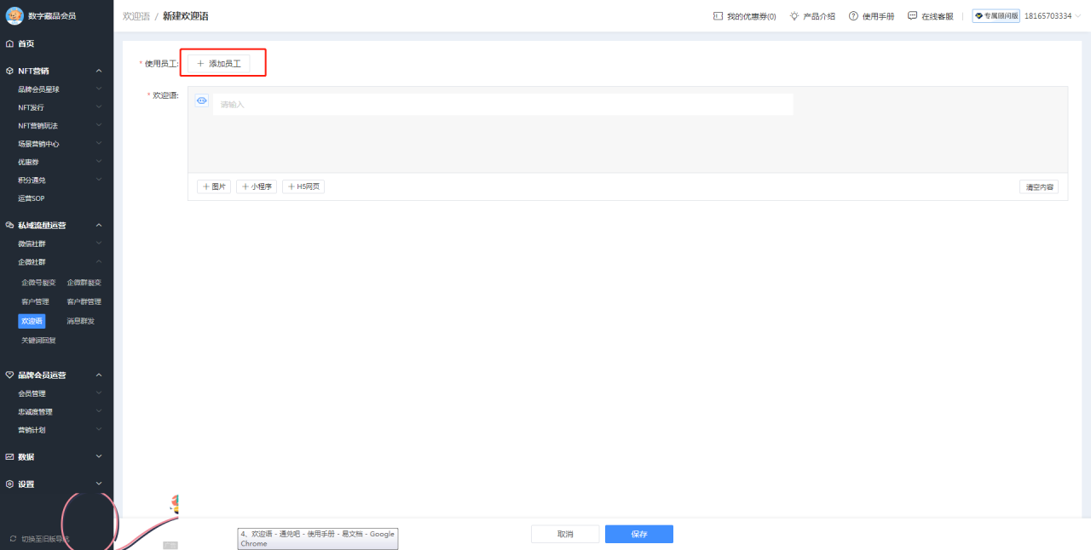Click the preview eye icon beside welcome message
This screenshot has height=550, width=1091.
click(202, 100)
